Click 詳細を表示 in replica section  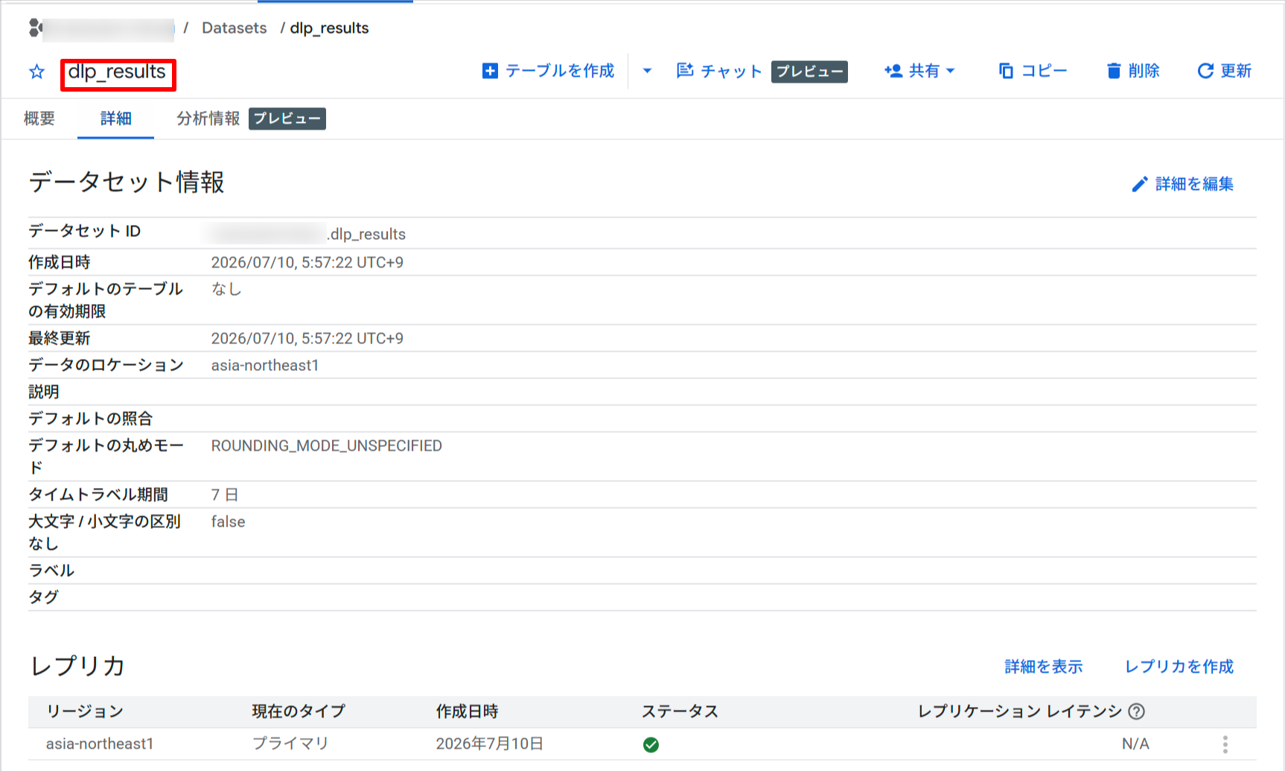(x=1043, y=667)
